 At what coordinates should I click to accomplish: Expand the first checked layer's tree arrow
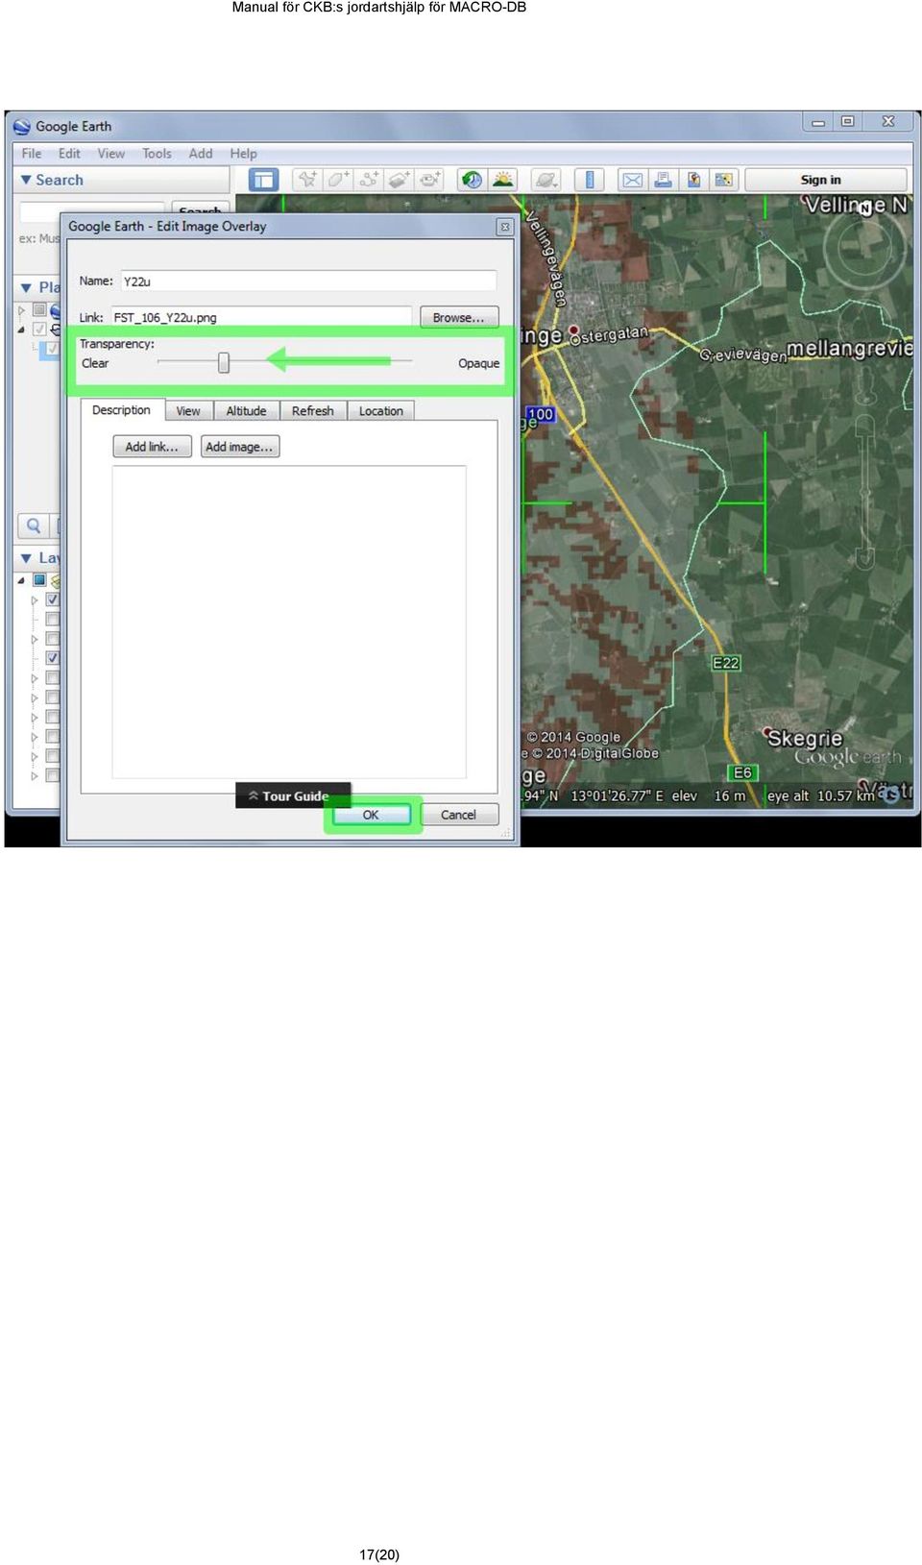coord(35,599)
